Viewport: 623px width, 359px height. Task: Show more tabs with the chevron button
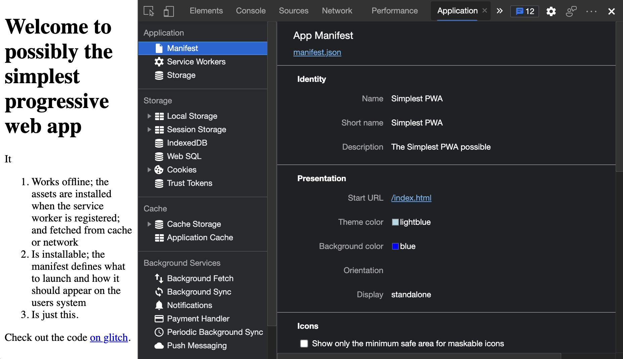(x=499, y=11)
